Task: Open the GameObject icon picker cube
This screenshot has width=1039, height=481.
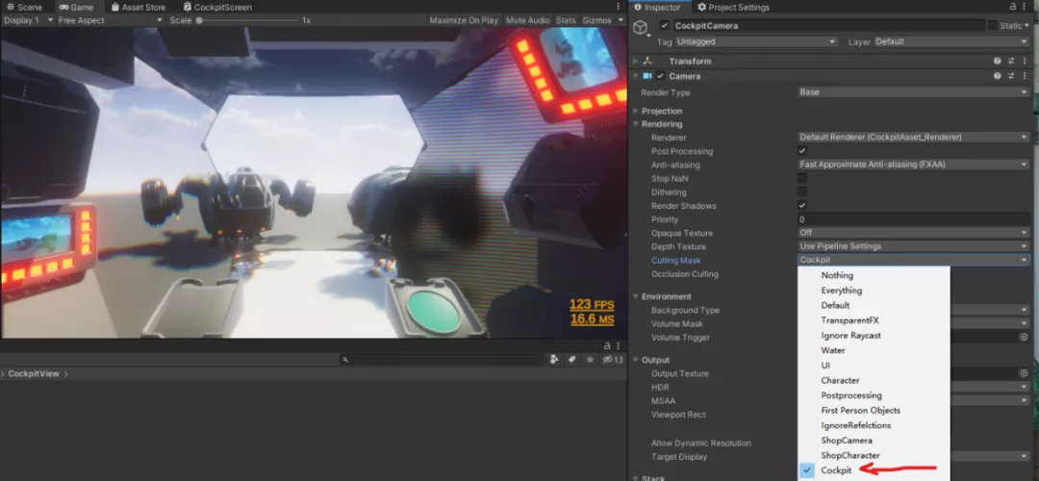Action: 640,28
